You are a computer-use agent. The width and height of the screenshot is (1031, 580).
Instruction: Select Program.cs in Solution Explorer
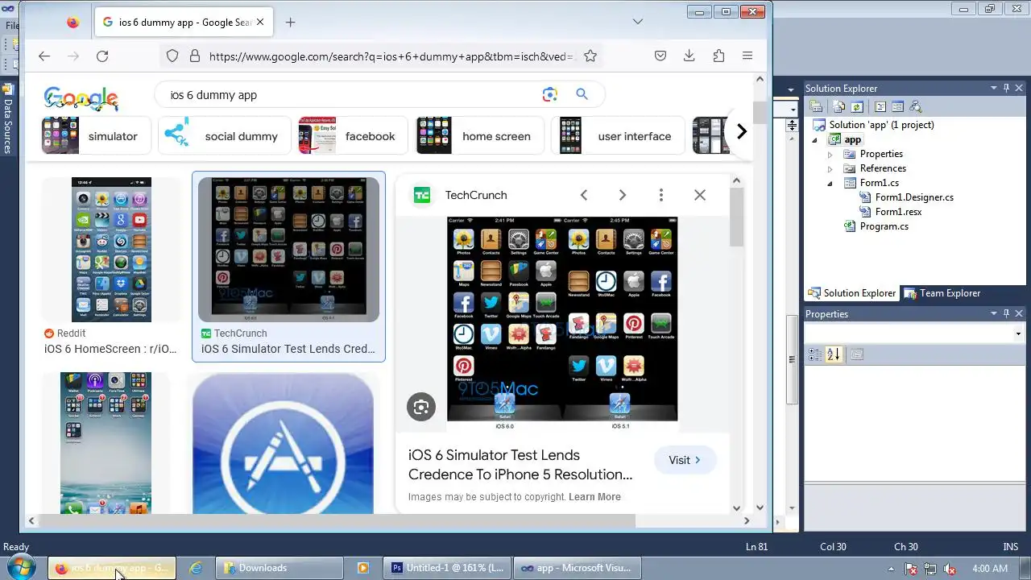(884, 226)
